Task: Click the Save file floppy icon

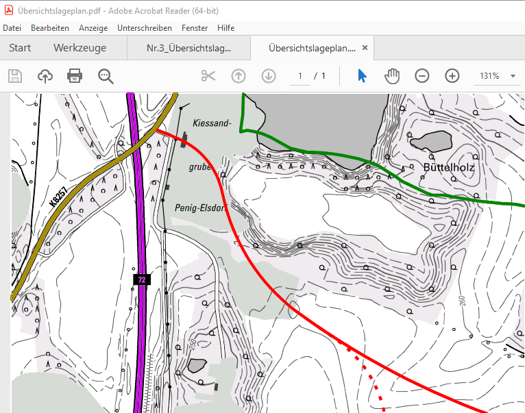Action: click(x=15, y=76)
